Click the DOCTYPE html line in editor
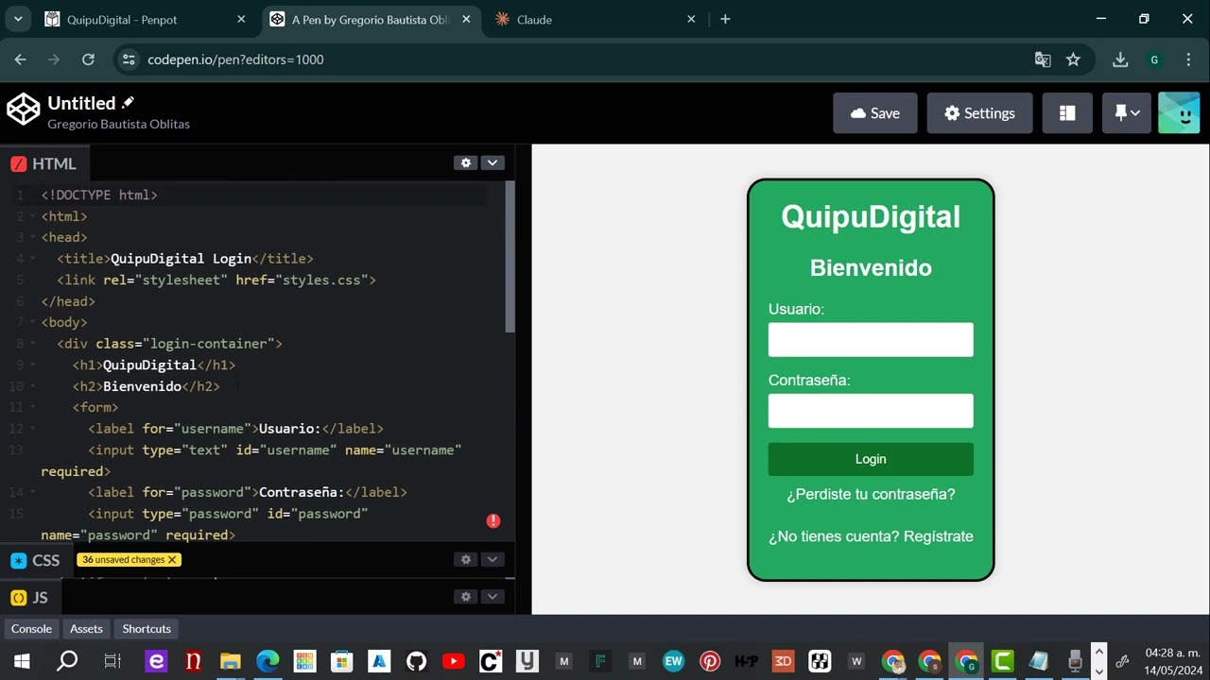This screenshot has width=1210, height=680. [x=99, y=195]
